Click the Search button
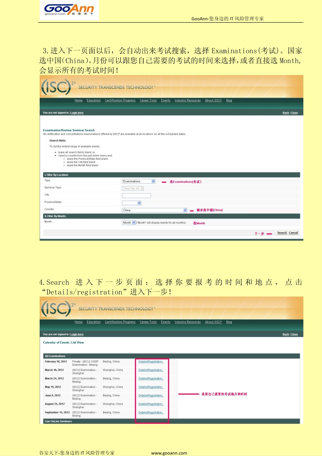322x456 pixels. [282, 233]
